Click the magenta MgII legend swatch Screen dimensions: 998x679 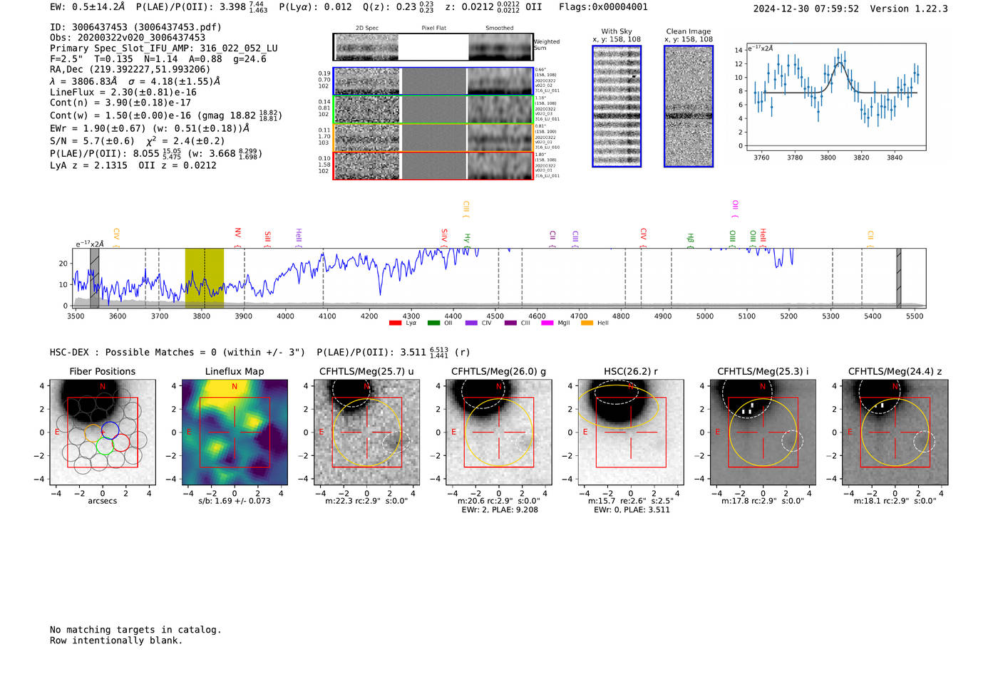(x=547, y=323)
